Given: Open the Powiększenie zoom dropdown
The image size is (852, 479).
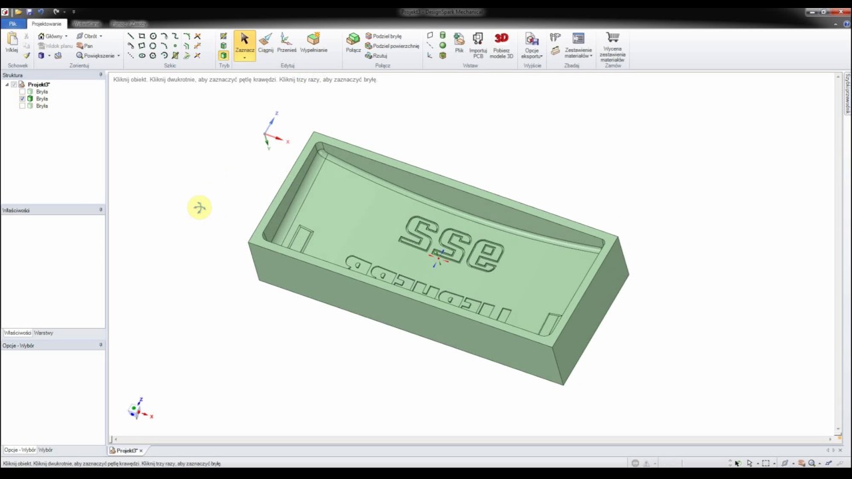Looking at the screenshot, I should pos(118,56).
